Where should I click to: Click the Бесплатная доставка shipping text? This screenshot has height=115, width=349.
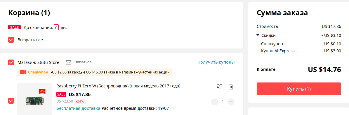(78, 109)
